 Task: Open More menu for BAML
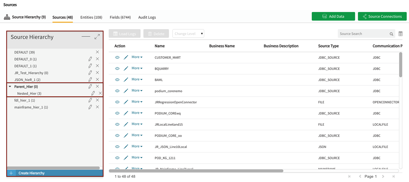click(x=137, y=79)
